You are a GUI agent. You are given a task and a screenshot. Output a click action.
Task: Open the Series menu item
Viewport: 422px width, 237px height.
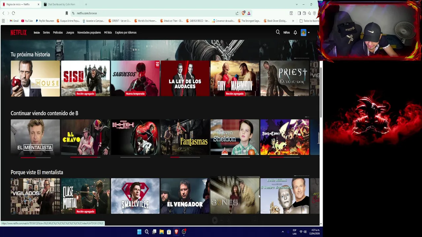(46, 33)
